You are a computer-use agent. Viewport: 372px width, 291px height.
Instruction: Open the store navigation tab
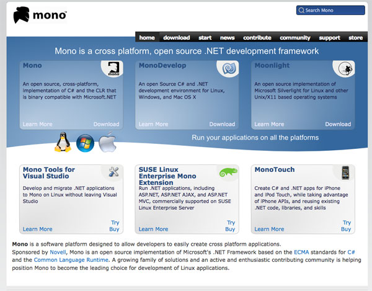pyautogui.click(x=355, y=38)
